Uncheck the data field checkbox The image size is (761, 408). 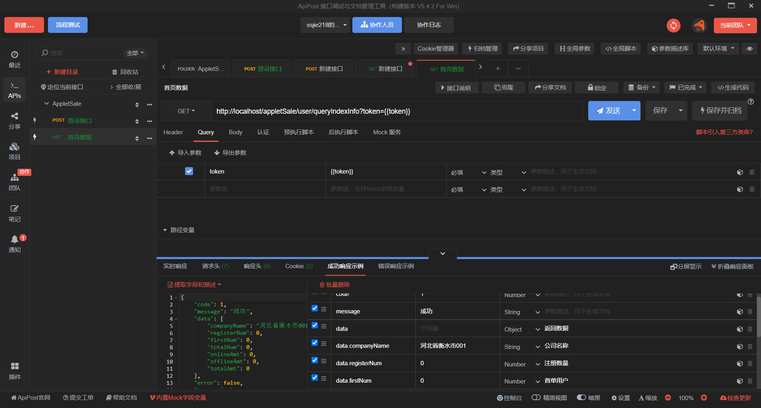point(315,326)
